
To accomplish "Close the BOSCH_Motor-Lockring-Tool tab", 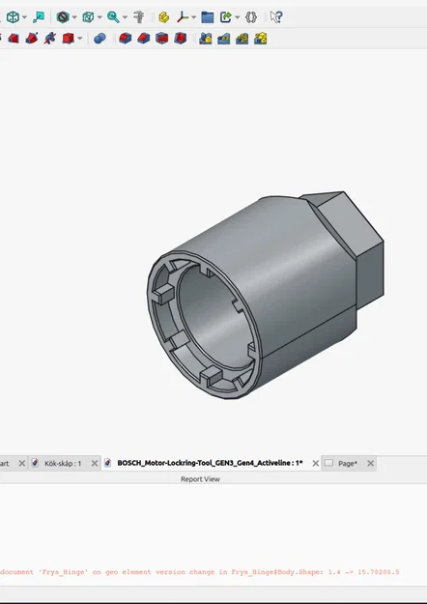I will click(315, 464).
